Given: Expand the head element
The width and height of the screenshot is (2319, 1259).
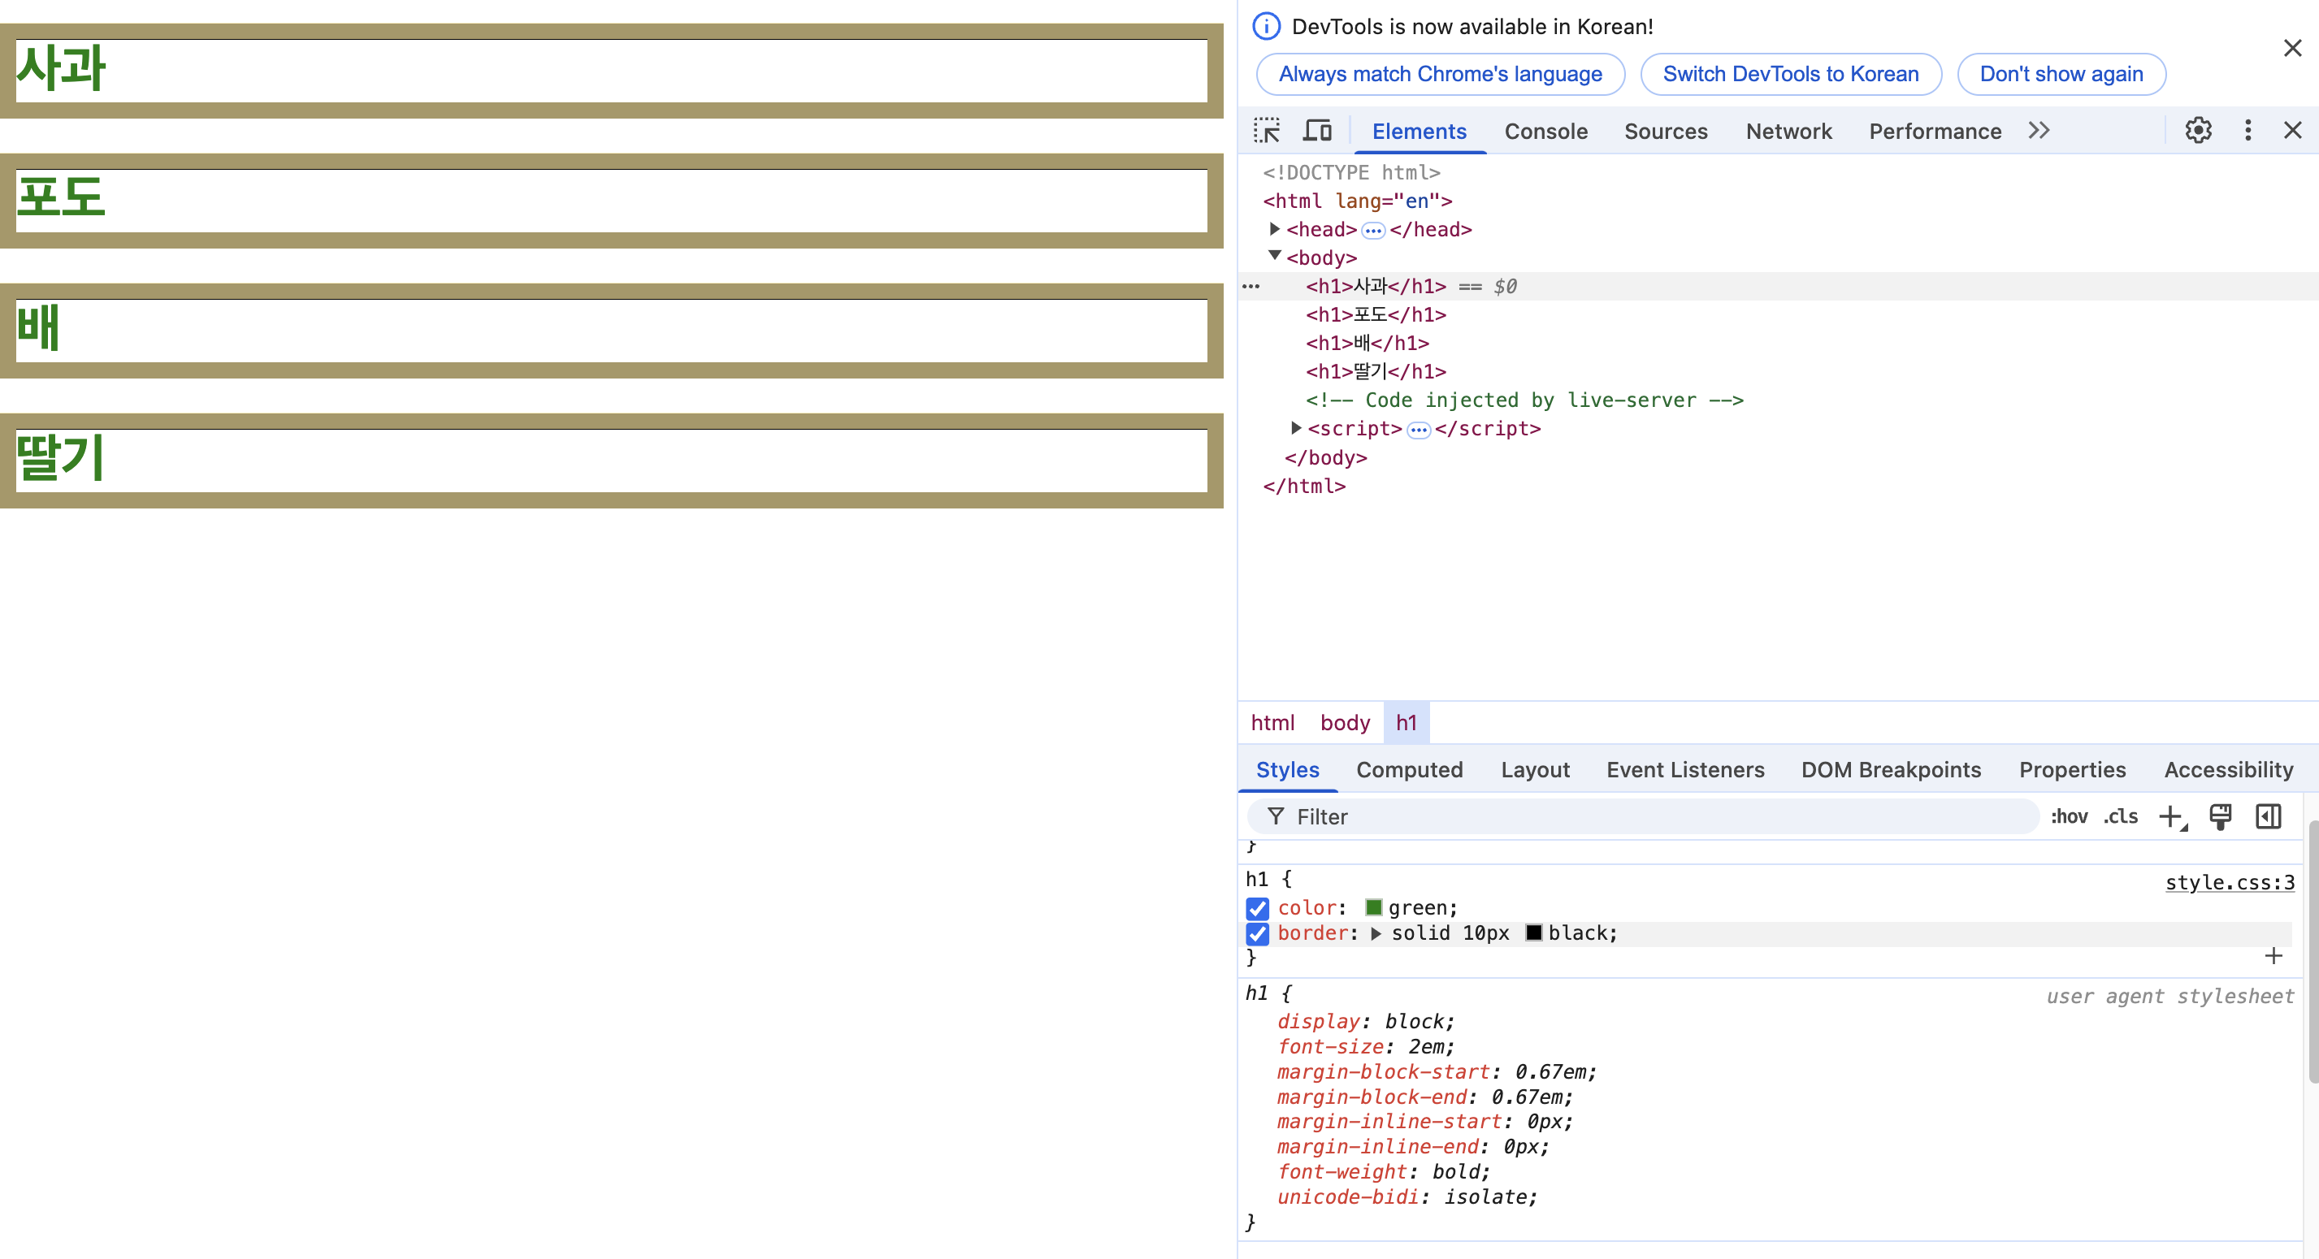Looking at the screenshot, I should point(1275,230).
